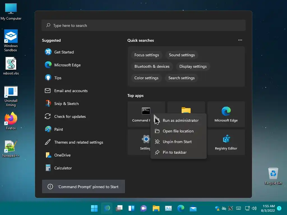This screenshot has width=287, height=215.
Task: Open Windows Sandbox desktop shortcut
Action: [x=11, y=41]
